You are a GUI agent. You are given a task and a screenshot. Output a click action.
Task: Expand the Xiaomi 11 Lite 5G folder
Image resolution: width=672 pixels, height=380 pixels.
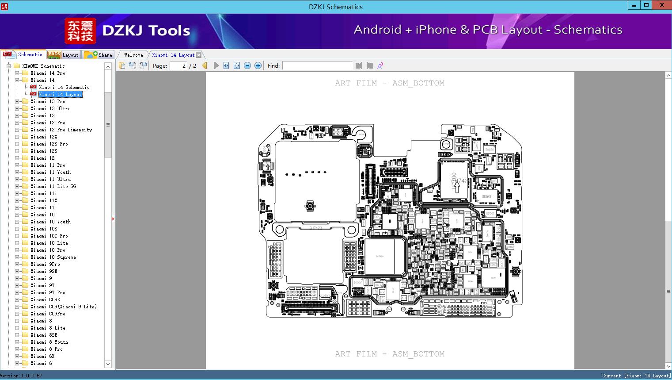coord(17,186)
